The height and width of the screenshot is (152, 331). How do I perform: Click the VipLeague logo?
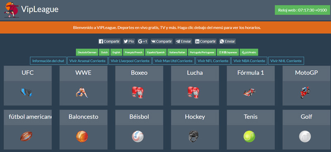pyautogui.click(x=31, y=9)
